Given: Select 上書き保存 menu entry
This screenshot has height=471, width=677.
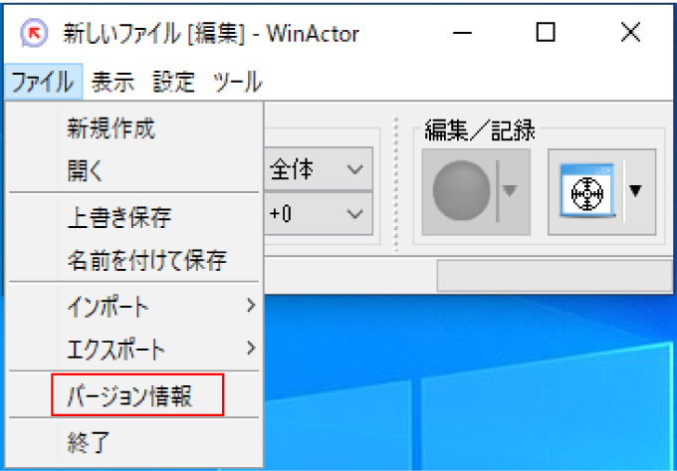Looking at the screenshot, I should tap(133, 218).
